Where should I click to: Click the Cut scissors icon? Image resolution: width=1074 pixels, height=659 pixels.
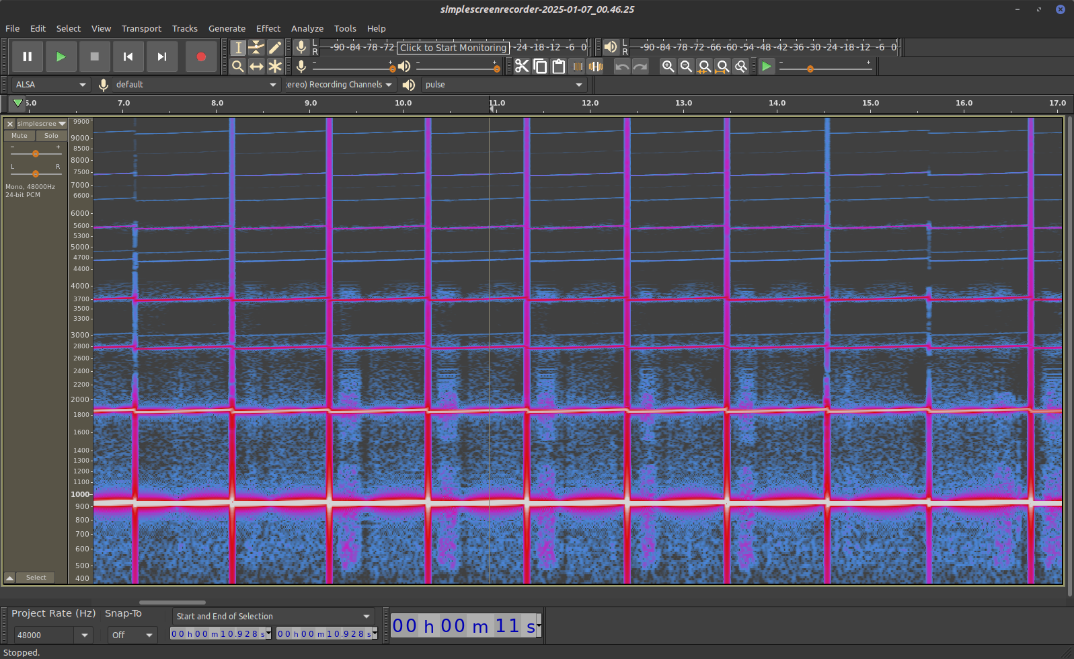click(x=522, y=66)
